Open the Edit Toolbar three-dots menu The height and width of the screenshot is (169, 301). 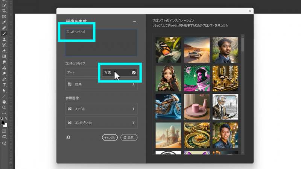4,113
